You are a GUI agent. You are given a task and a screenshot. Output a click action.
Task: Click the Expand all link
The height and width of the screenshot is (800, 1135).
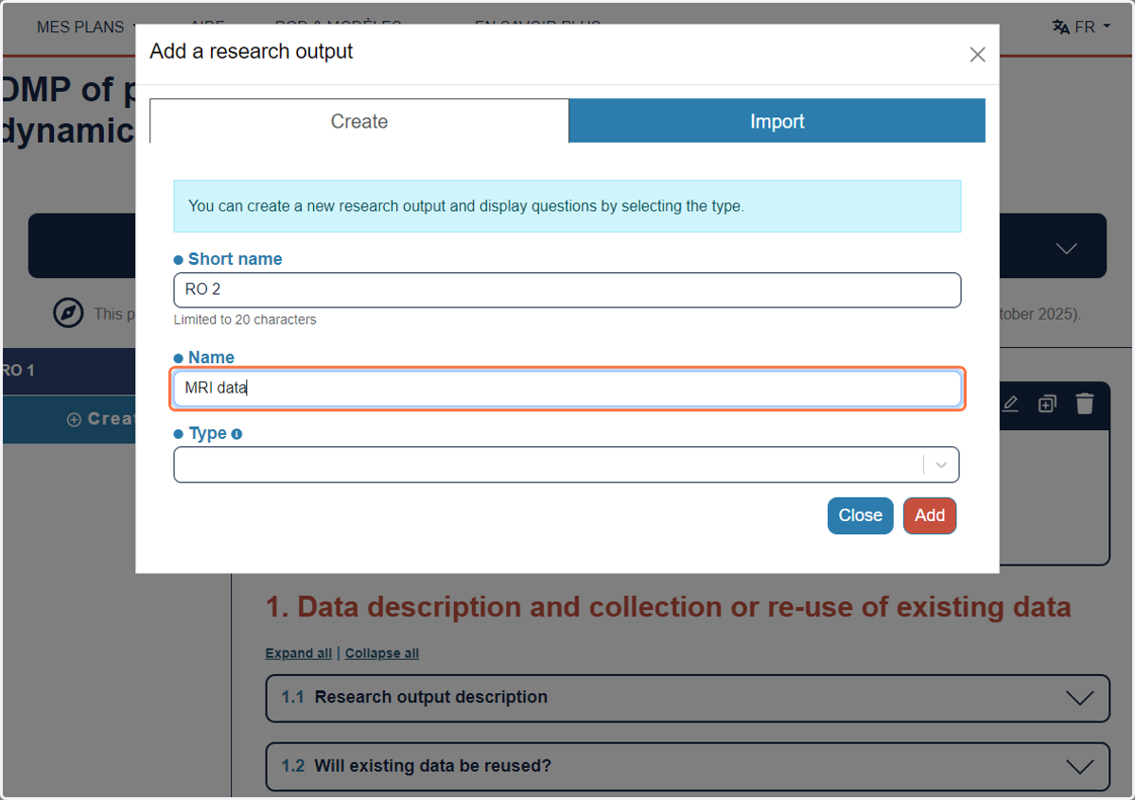[299, 653]
